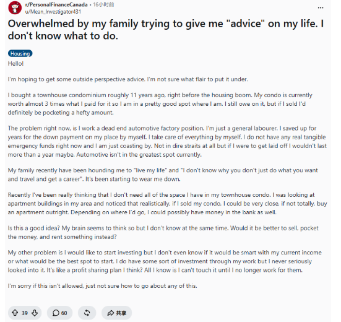Screen dimensions: 341x322
Task: Click the circular arrows icon button
Action: (87, 313)
